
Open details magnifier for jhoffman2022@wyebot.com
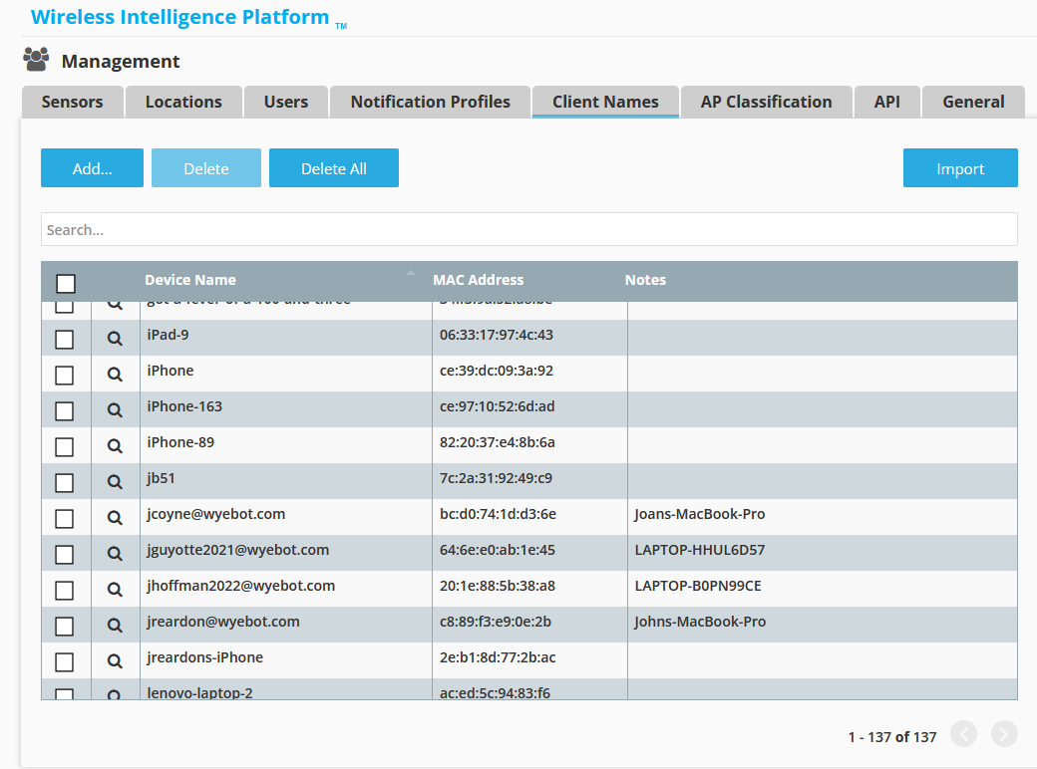[115, 590]
